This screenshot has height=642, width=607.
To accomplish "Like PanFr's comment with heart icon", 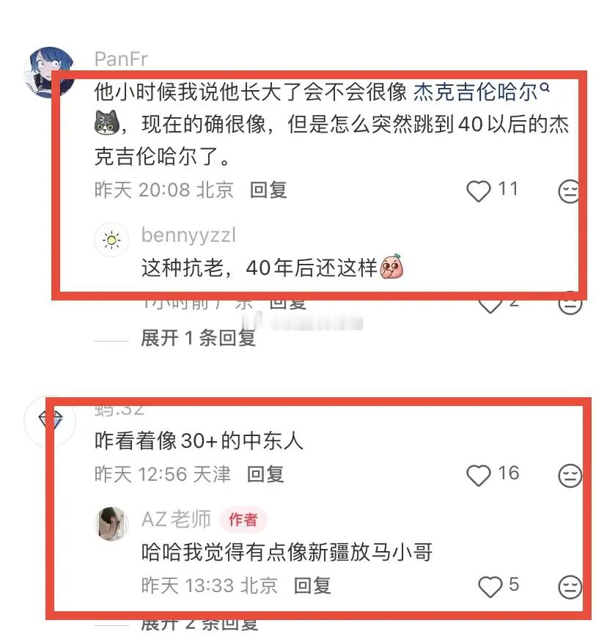I will click(479, 191).
